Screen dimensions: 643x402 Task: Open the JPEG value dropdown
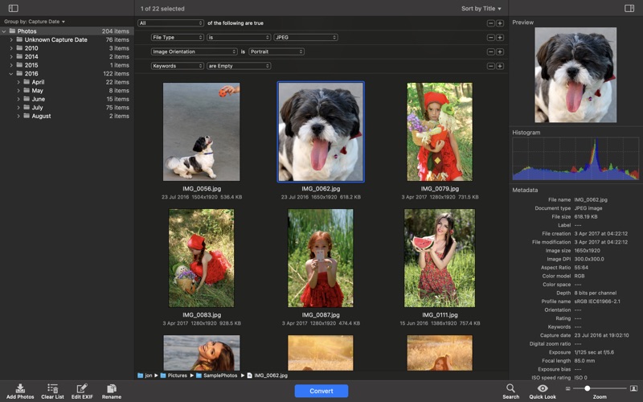(x=305, y=37)
